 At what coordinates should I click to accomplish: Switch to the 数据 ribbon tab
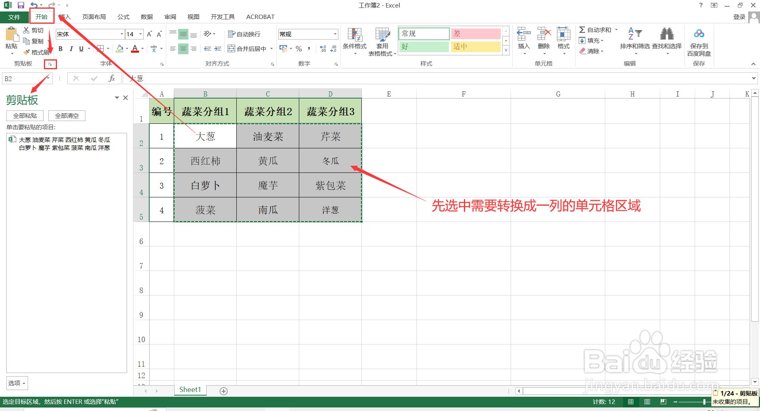click(146, 17)
